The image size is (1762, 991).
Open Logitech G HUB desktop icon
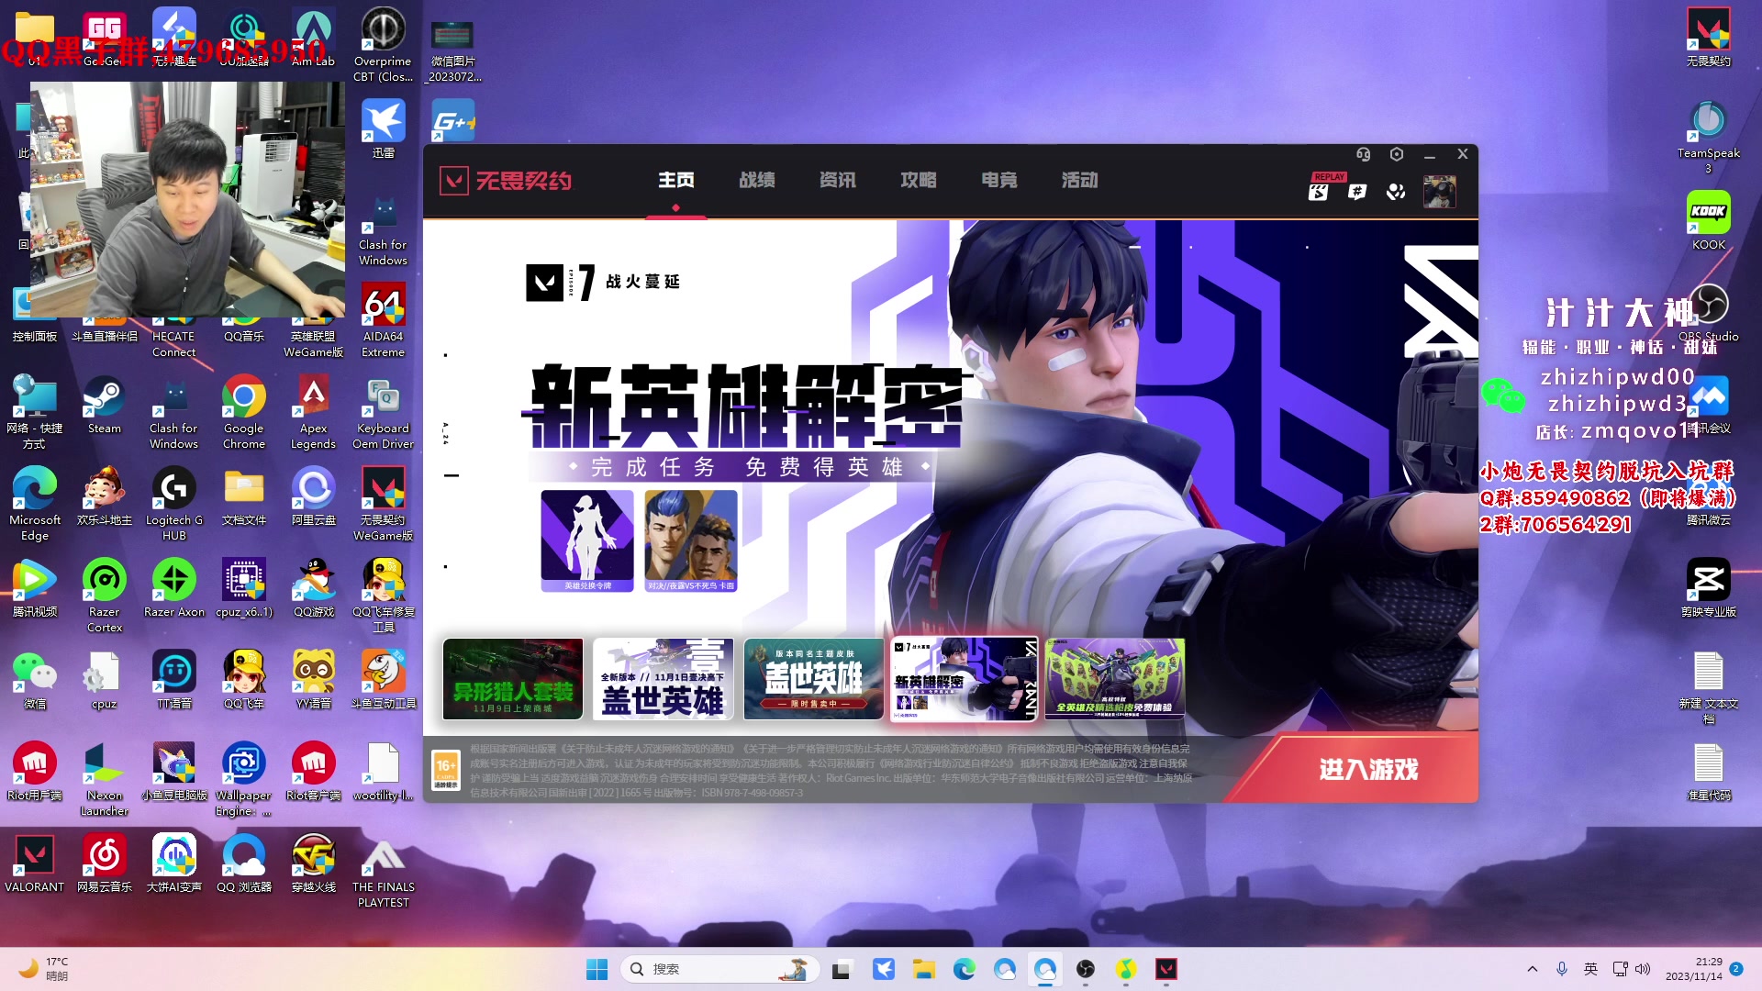174,503
